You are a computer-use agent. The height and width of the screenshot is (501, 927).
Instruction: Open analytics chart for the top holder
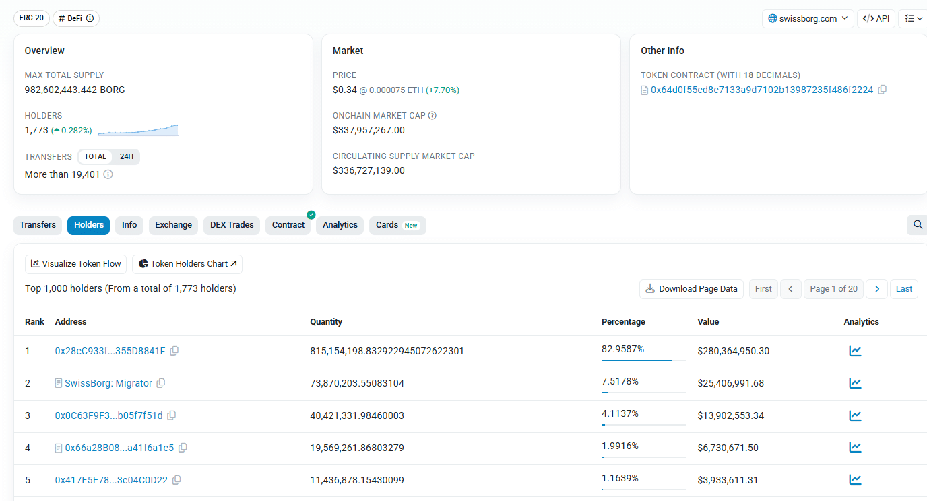pos(855,350)
